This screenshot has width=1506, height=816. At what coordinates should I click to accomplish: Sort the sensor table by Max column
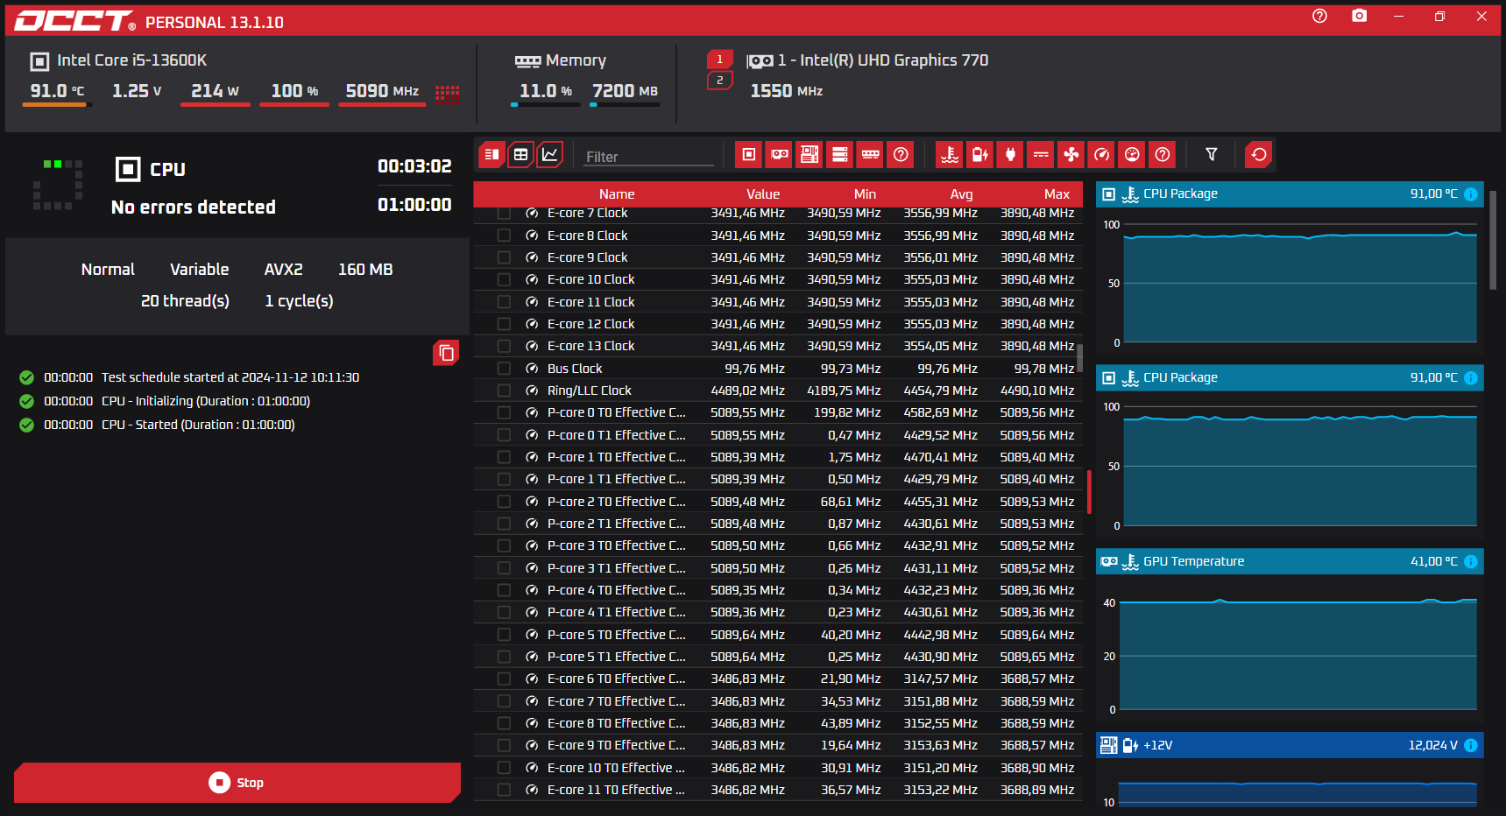[1057, 194]
